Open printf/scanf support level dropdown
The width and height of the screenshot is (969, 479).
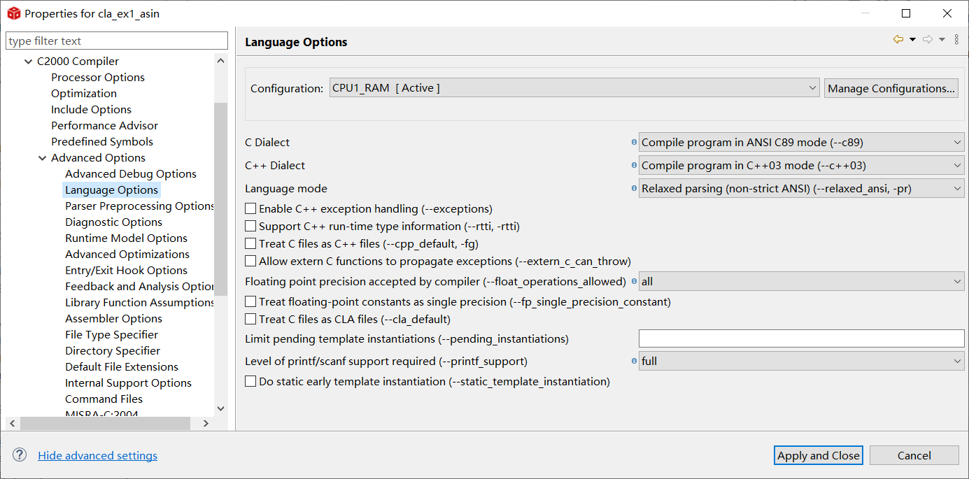[802, 361]
